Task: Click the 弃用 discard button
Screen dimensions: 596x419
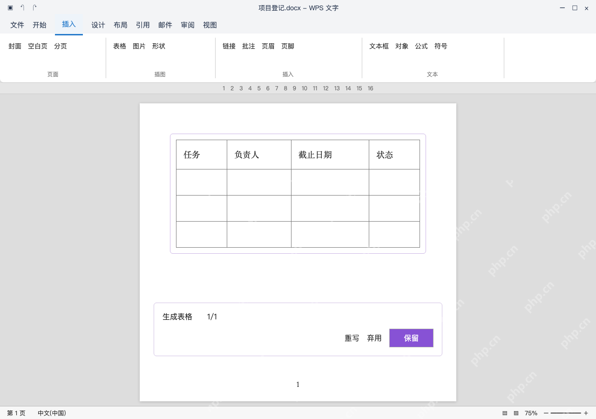Action: tap(374, 338)
